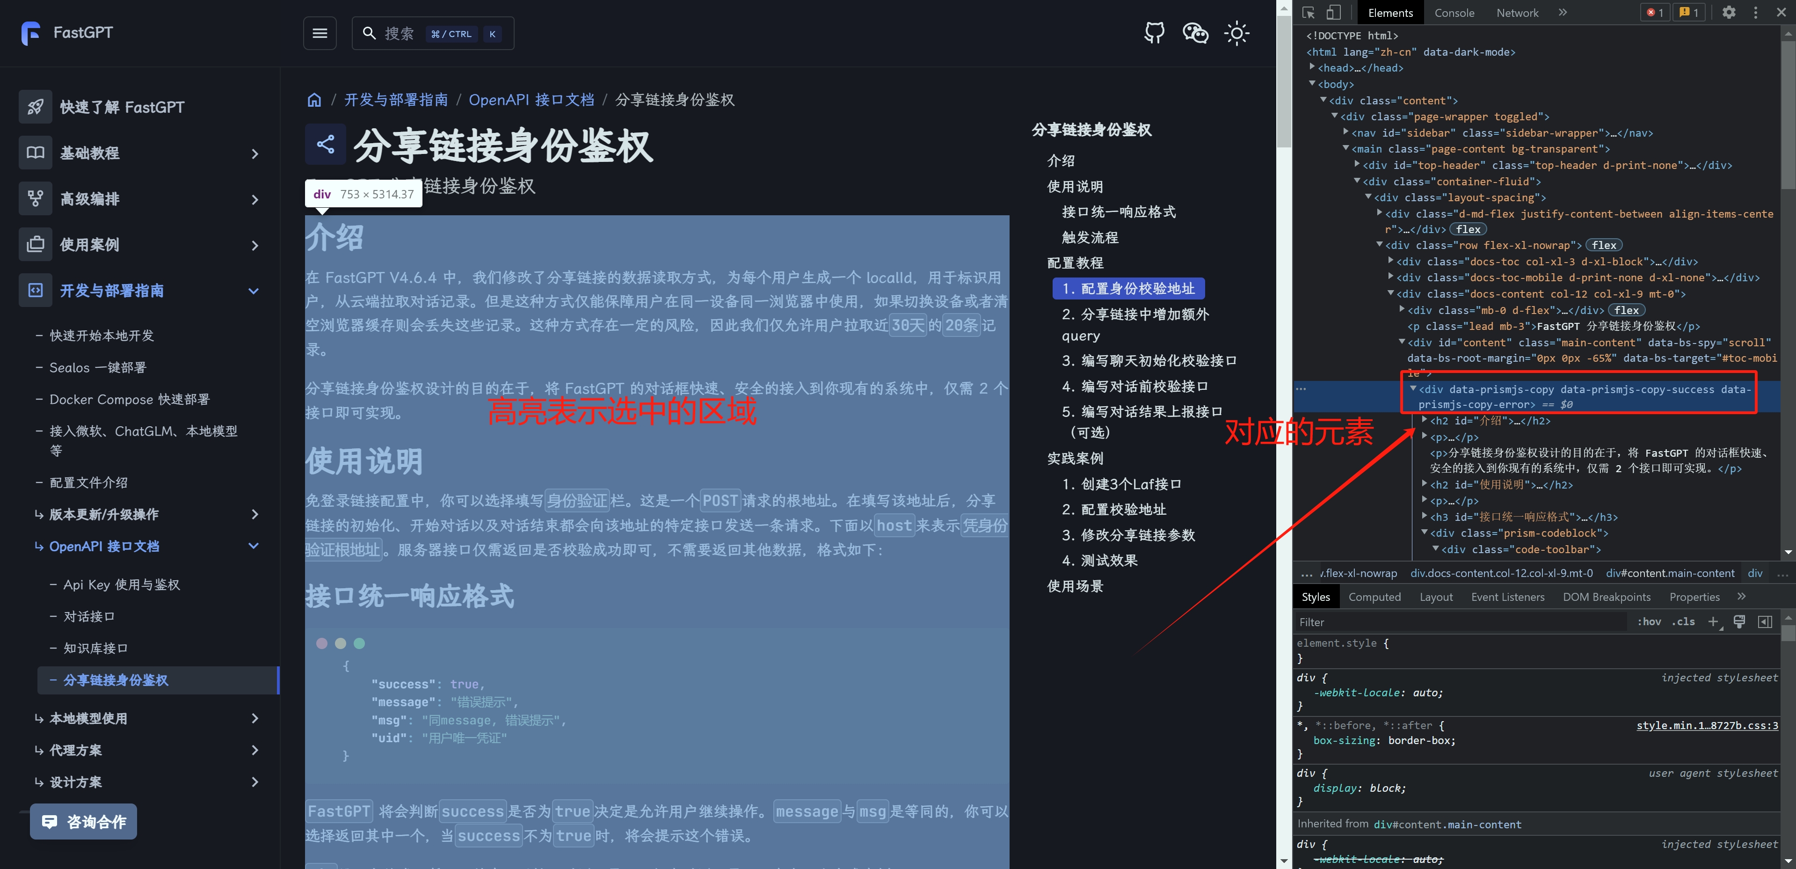
Task: Switch to the Console tab
Action: click(x=1454, y=13)
